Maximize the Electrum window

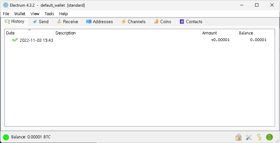tap(257, 5)
